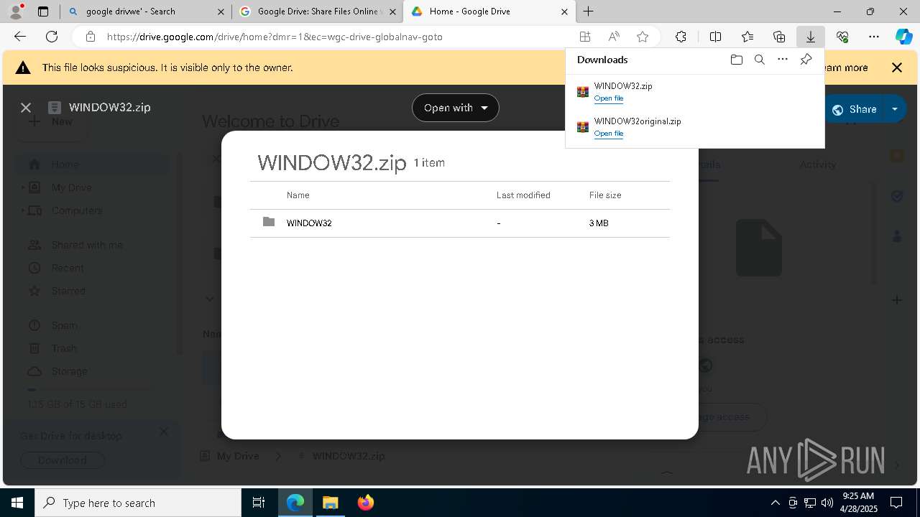The height and width of the screenshot is (517, 920).
Task: Close the WINDOW32.zip preview with X
Action: [x=26, y=108]
